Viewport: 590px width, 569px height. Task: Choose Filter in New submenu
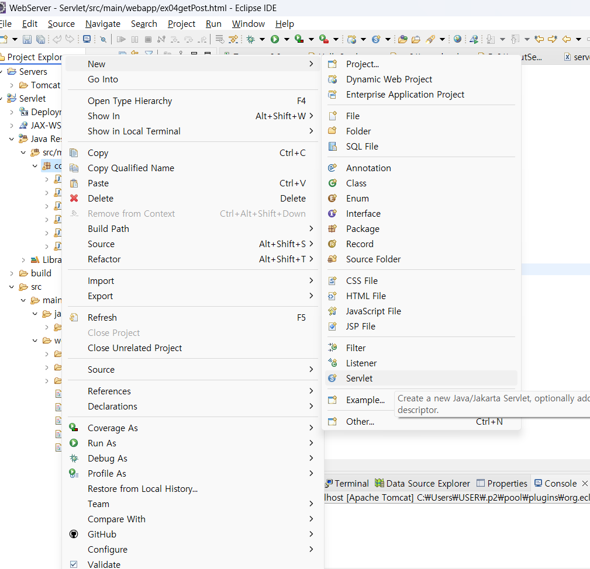pos(420,348)
